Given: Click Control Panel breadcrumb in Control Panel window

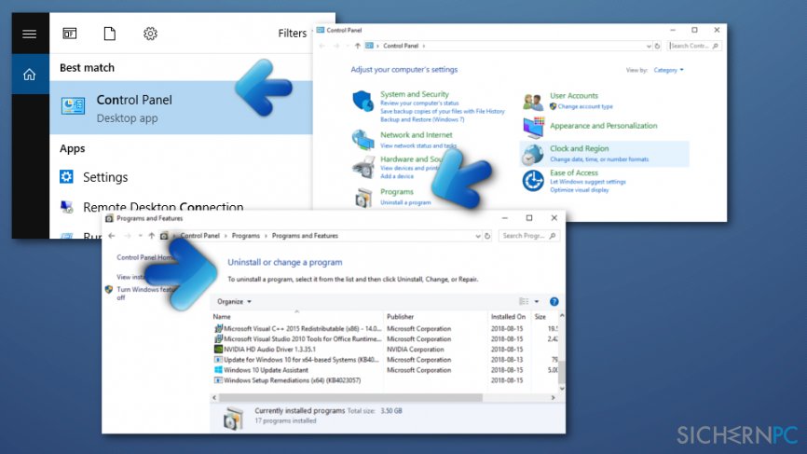Looking at the screenshot, I should tap(401, 46).
